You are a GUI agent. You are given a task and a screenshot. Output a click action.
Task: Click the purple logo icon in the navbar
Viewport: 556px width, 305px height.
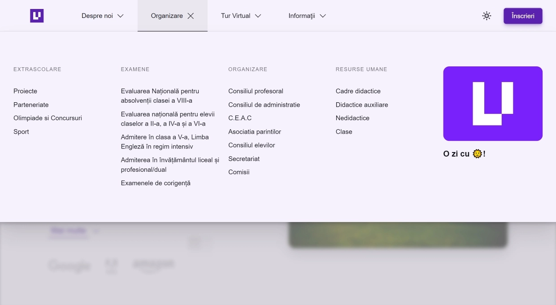pyautogui.click(x=36, y=16)
